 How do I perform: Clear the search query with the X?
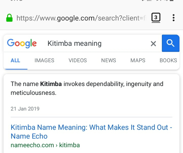tap(153, 44)
